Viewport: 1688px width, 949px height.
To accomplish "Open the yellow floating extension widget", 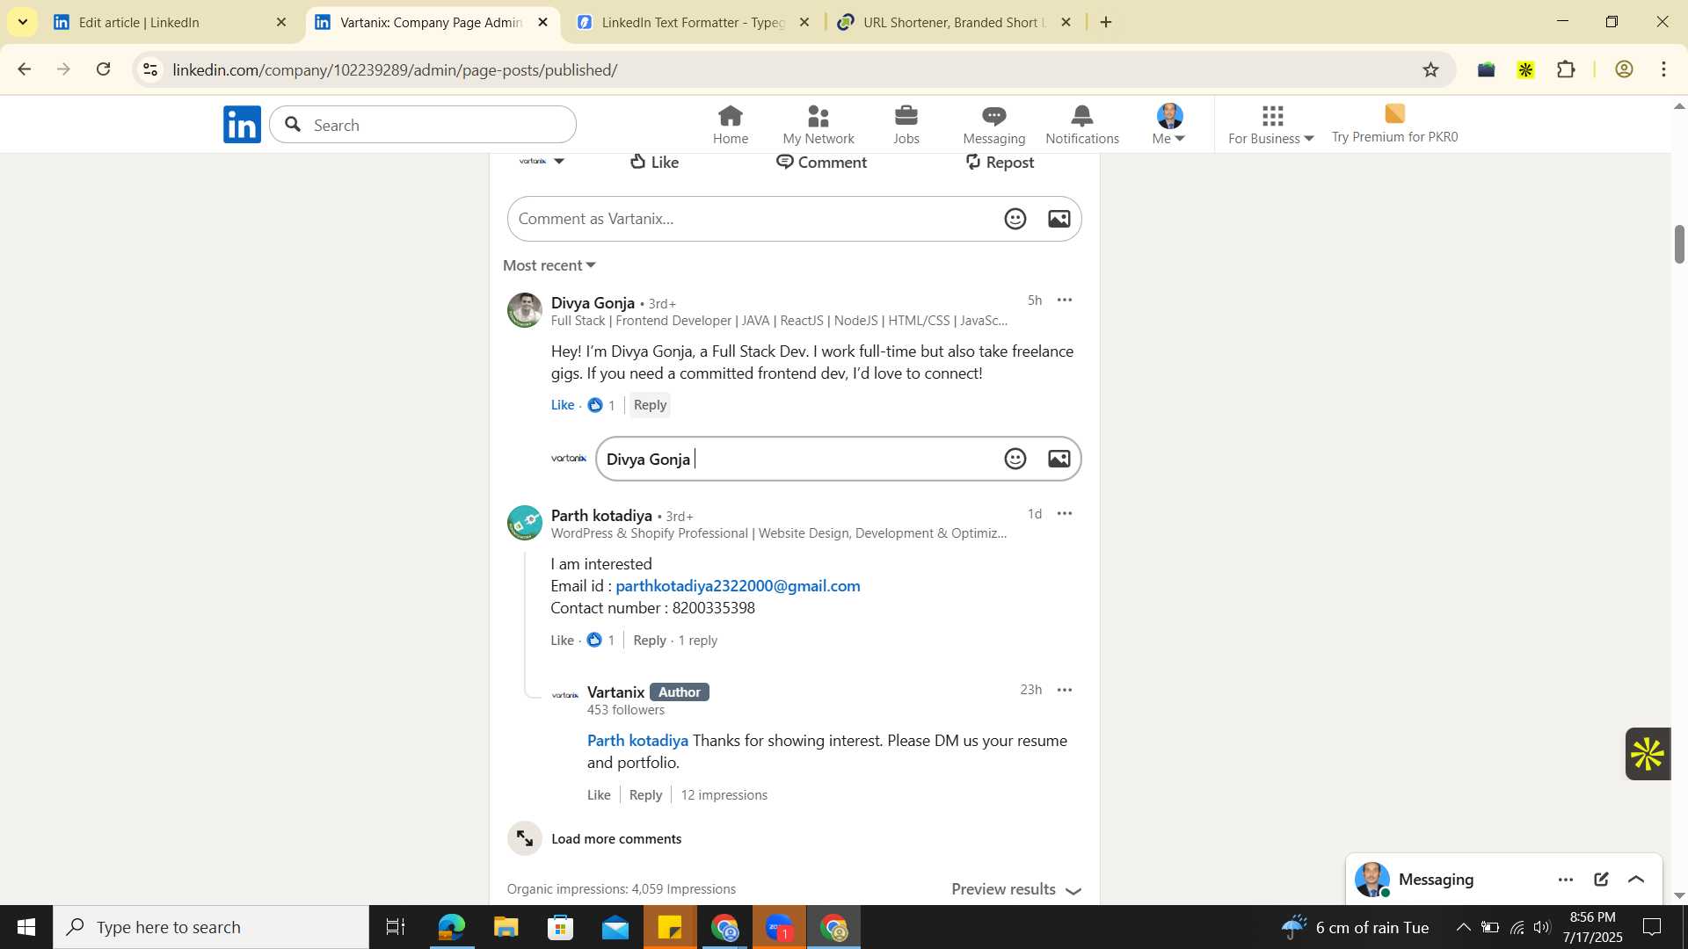I will [x=1648, y=754].
